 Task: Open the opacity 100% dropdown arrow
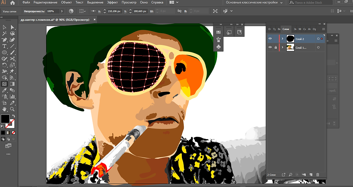(x=62, y=11)
